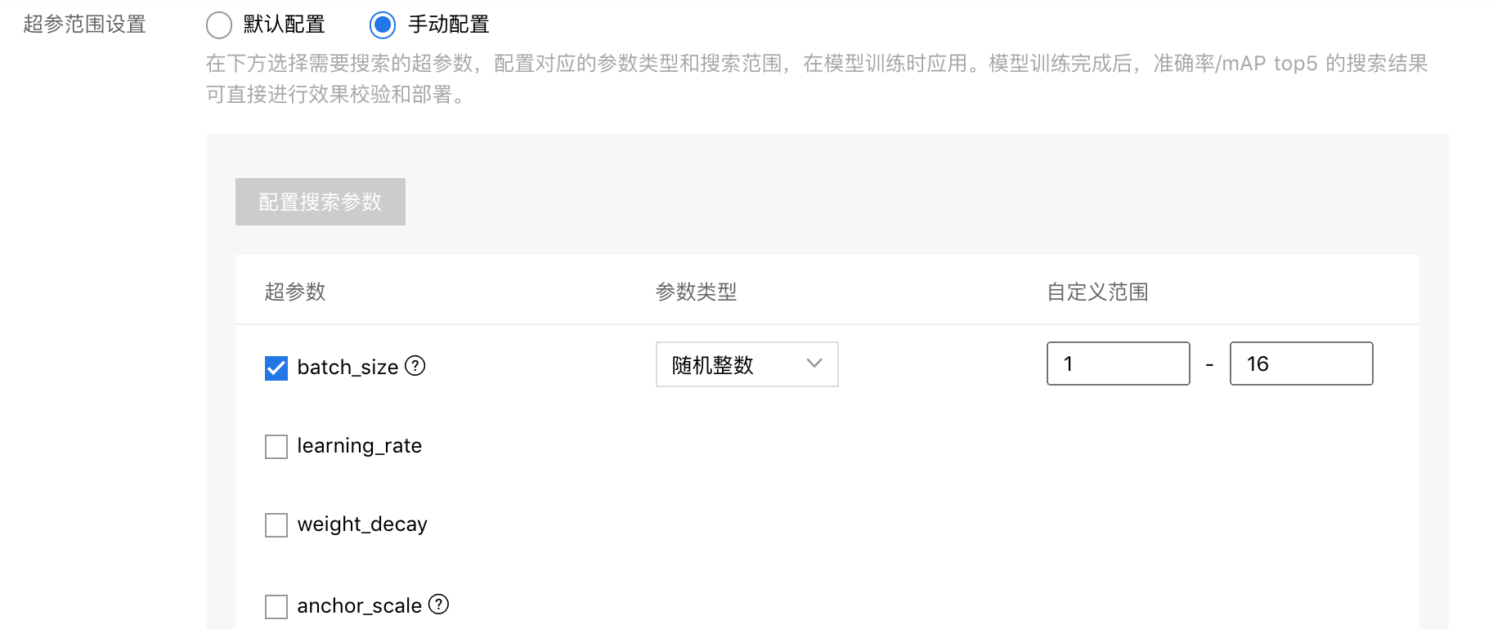This screenshot has height=629, width=1493.
Task: Focus the minimum range field containing 1
Action: [x=1119, y=364]
